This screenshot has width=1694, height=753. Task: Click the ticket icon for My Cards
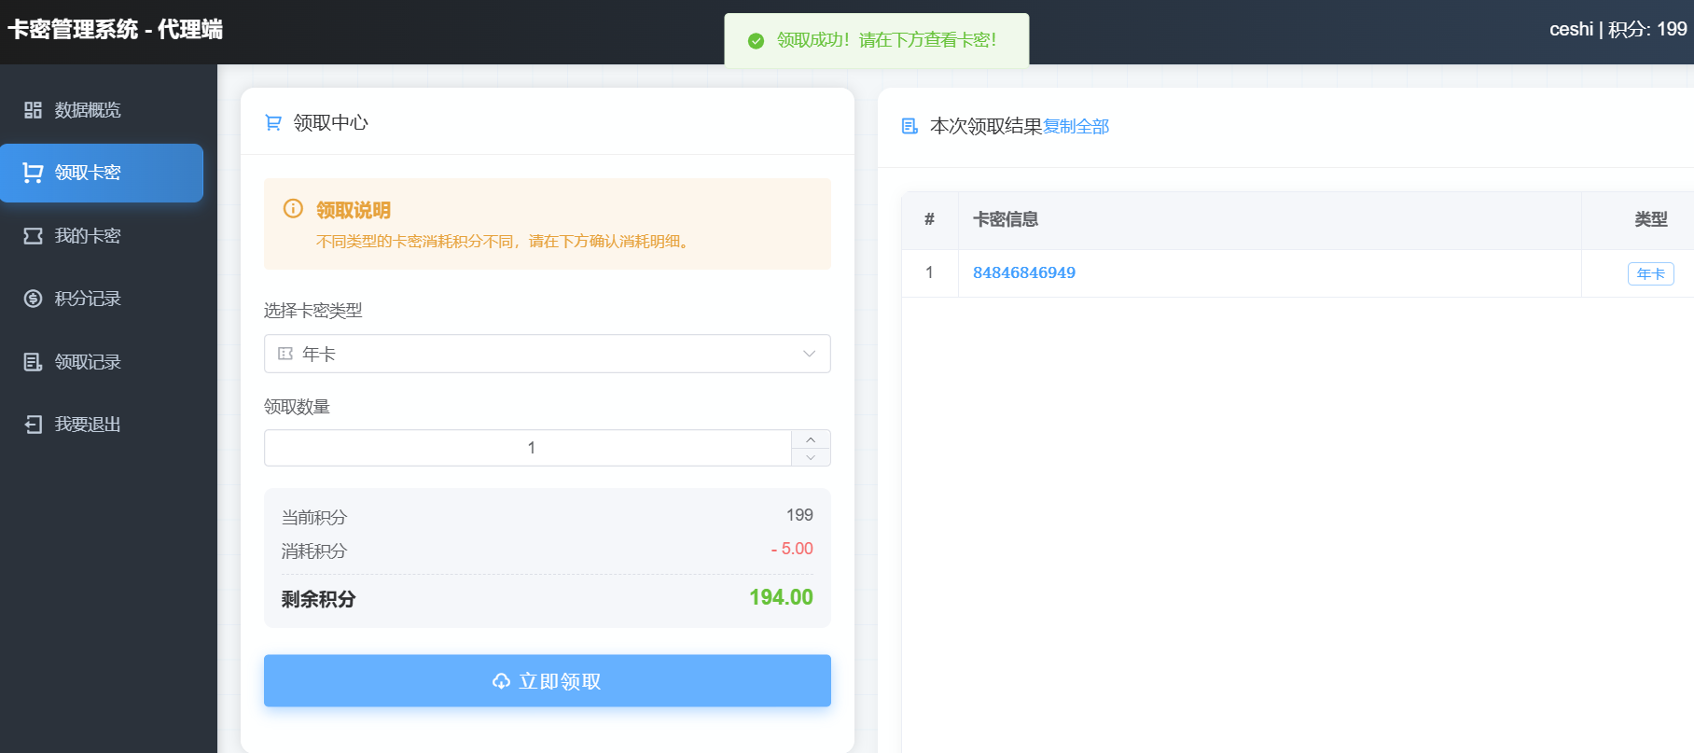click(33, 236)
